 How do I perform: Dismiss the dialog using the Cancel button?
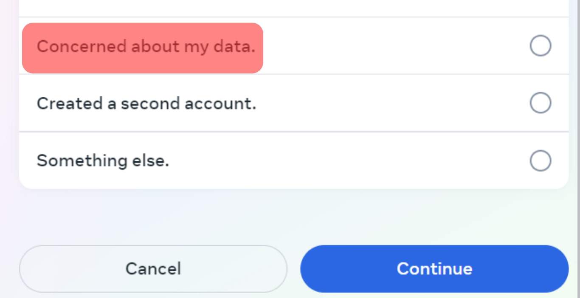(x=153, y=269)
